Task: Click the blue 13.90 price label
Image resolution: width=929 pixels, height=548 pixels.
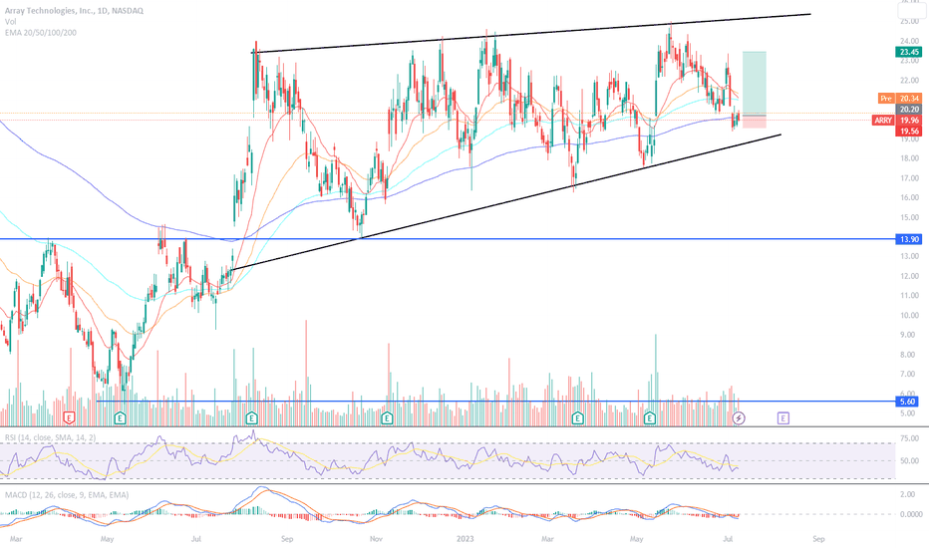Action: [909, 239]
